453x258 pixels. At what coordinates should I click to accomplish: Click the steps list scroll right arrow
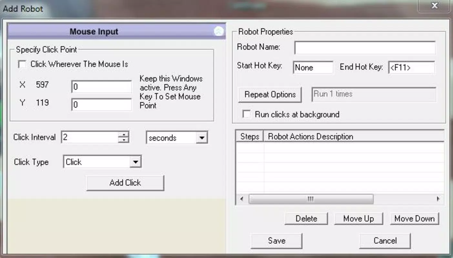click(x=438, y=199)
